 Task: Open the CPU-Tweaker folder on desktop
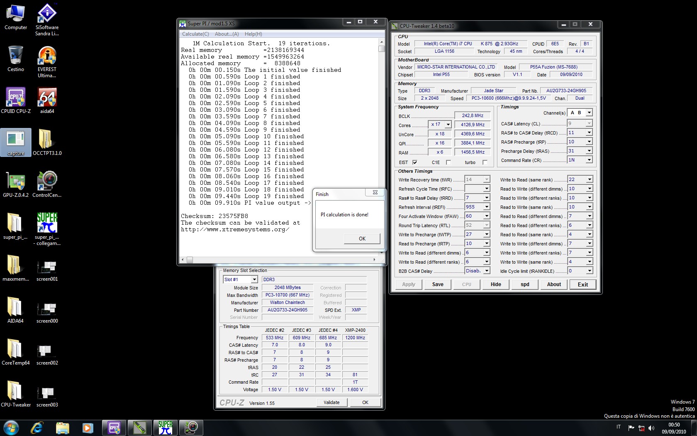pyautogui.click(x=15, y=394)
